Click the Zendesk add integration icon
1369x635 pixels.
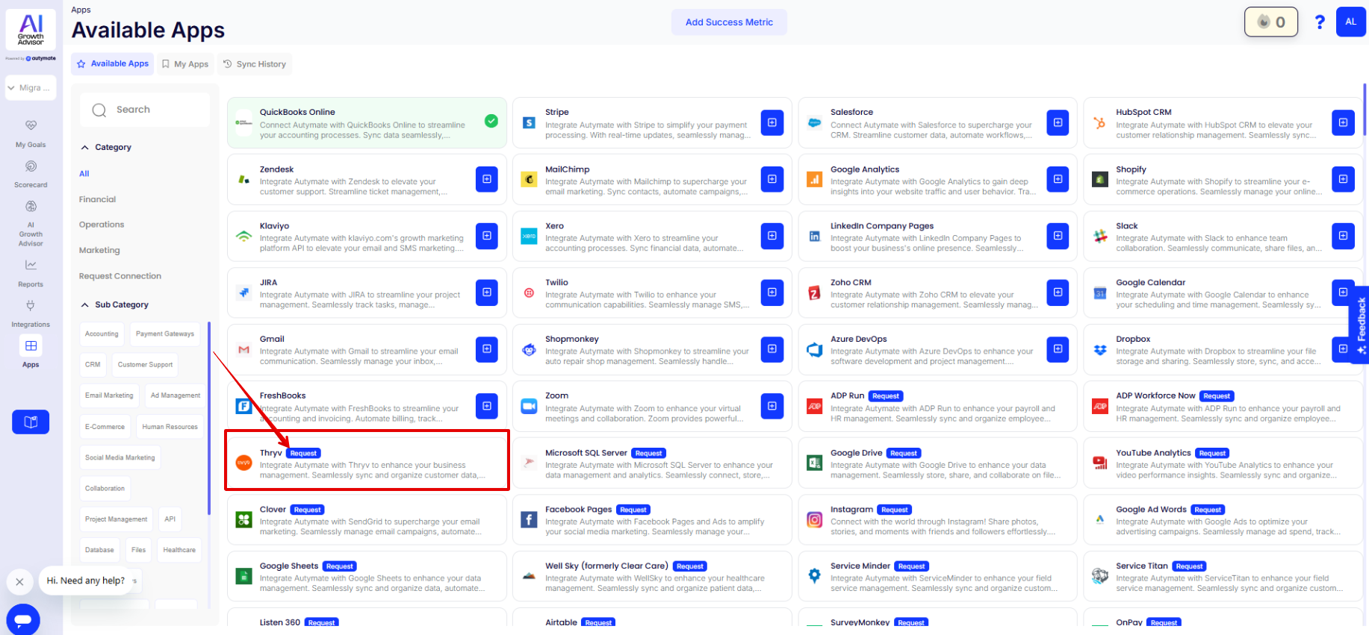486,179
